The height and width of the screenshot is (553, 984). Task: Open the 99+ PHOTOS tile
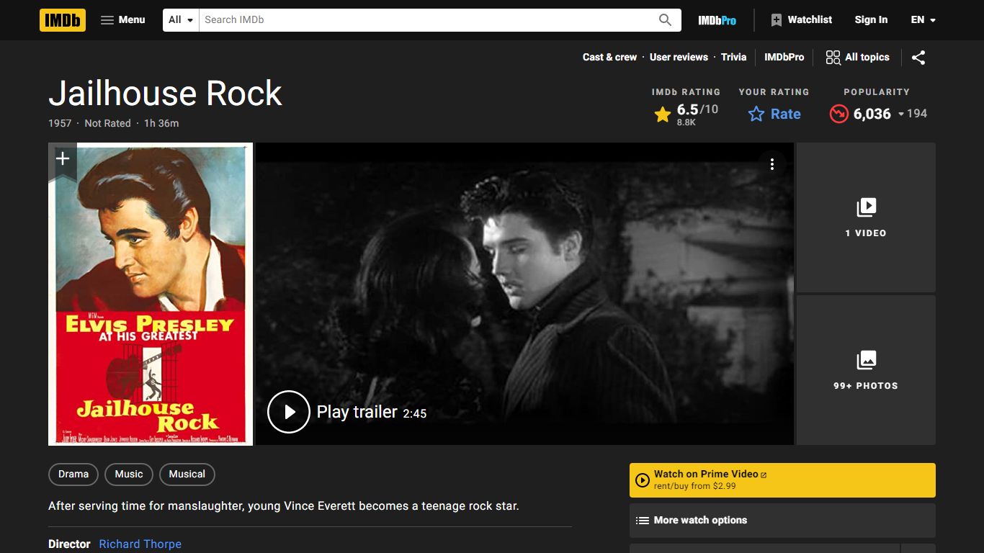click(866, 370)
